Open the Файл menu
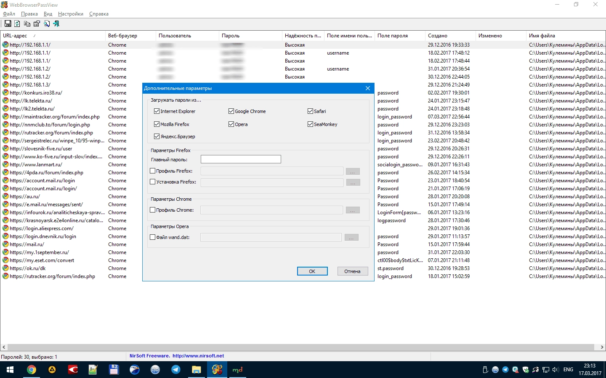Image resolution: width=606 pixels, height=378 pixels. (x=9, y=14)
